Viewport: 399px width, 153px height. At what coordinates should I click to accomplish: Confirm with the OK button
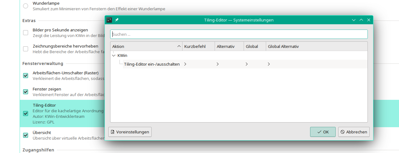click(x=323, y=132)
